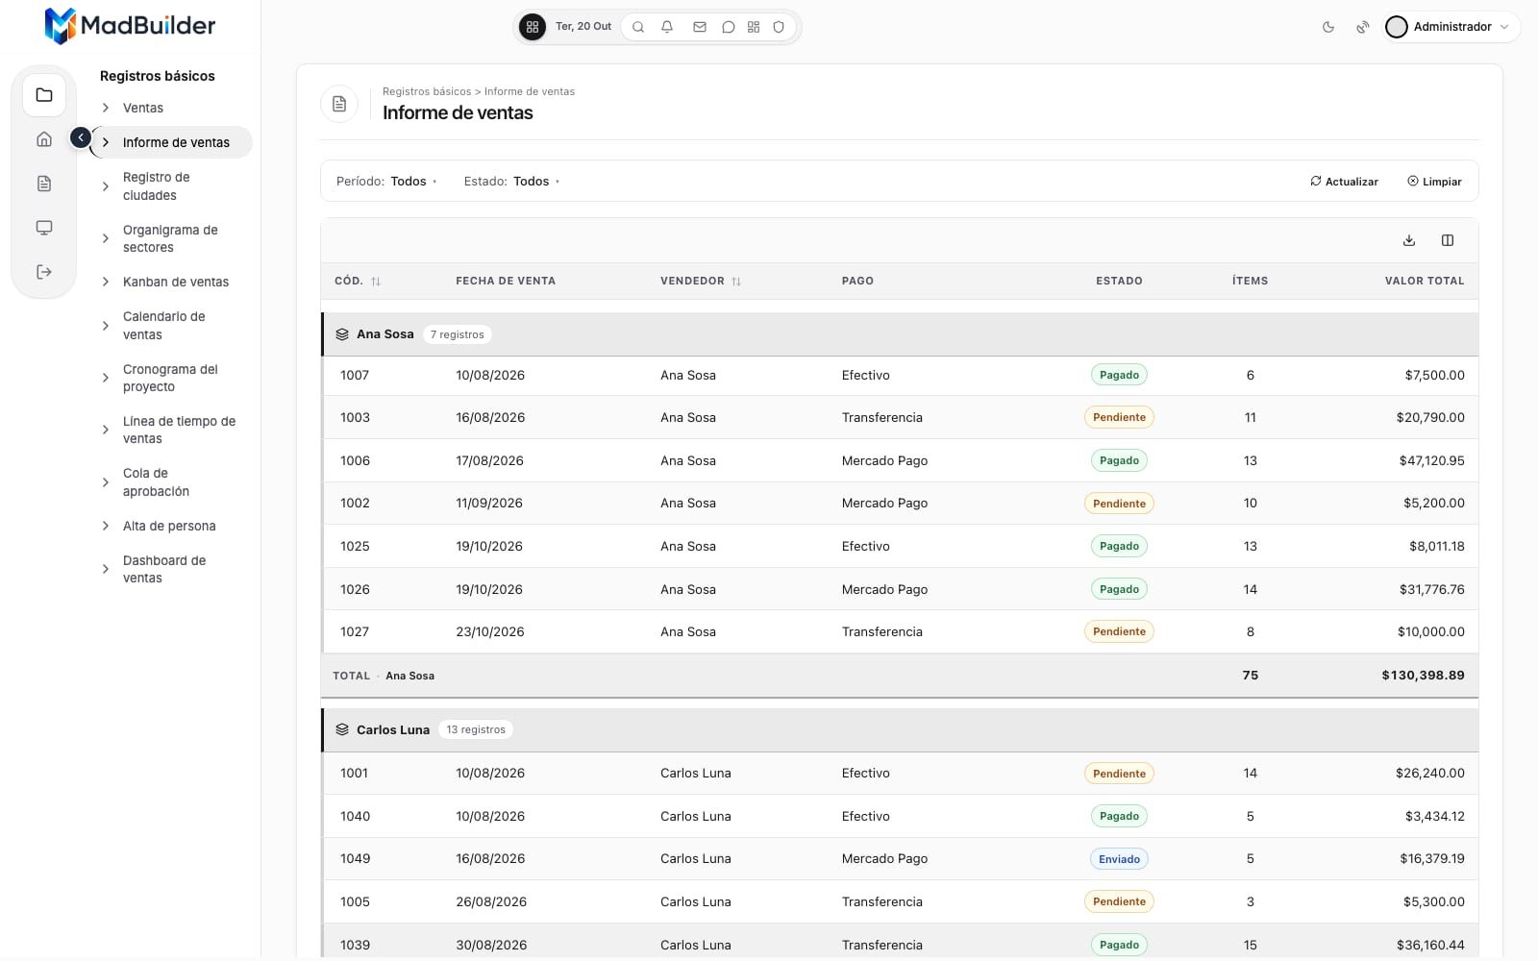This screenshot has height=961, width=1538.
Task: Click the logout icon in left rail
Action: pyautogui.click(x=44, y=272)
